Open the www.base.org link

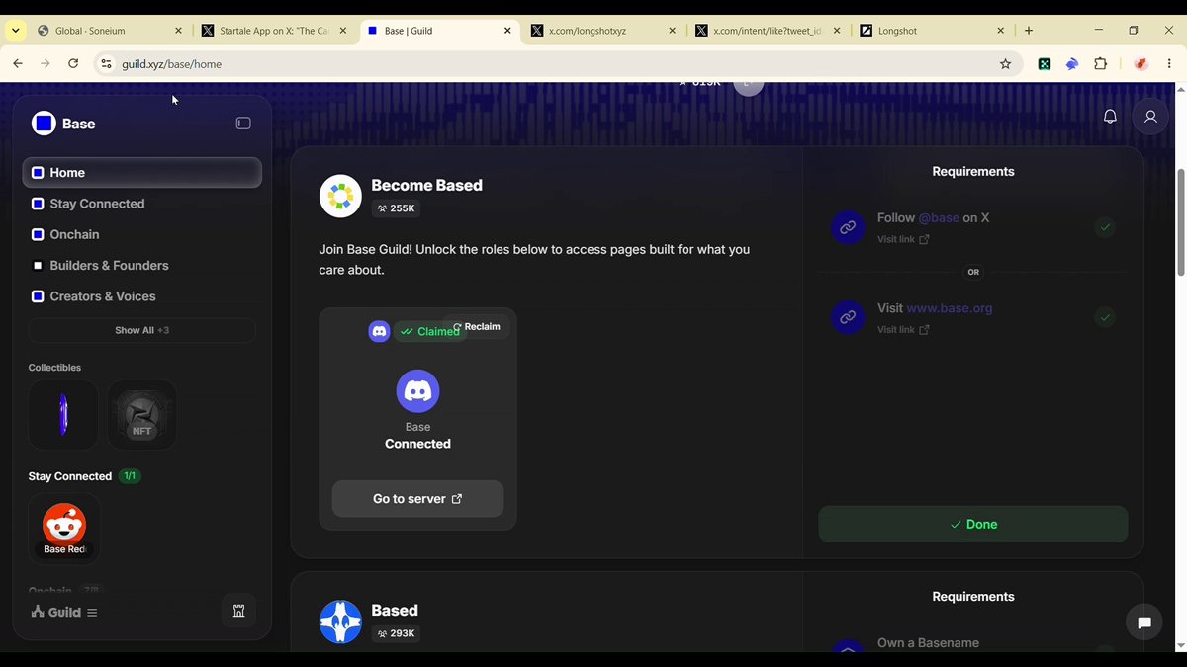[950, 308]
